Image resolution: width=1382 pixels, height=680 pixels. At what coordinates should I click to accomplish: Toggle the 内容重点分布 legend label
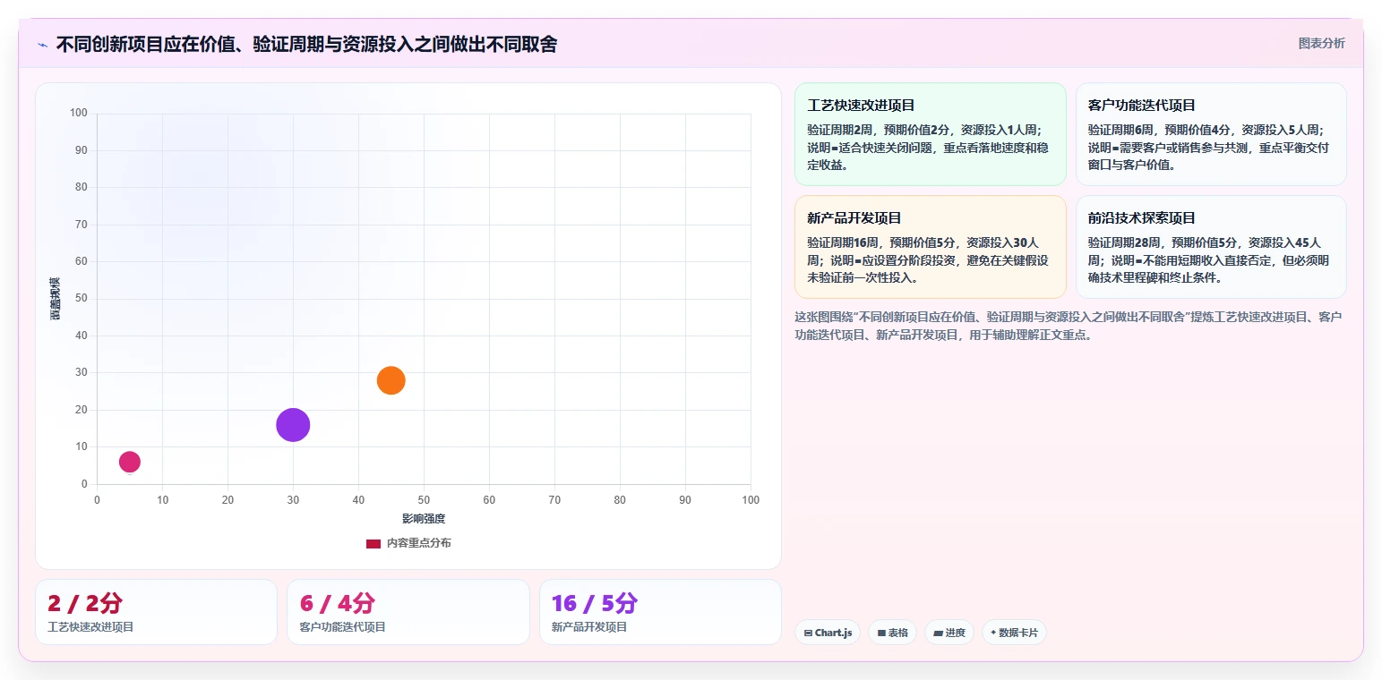pyautogui.click(x=419, y=544)
